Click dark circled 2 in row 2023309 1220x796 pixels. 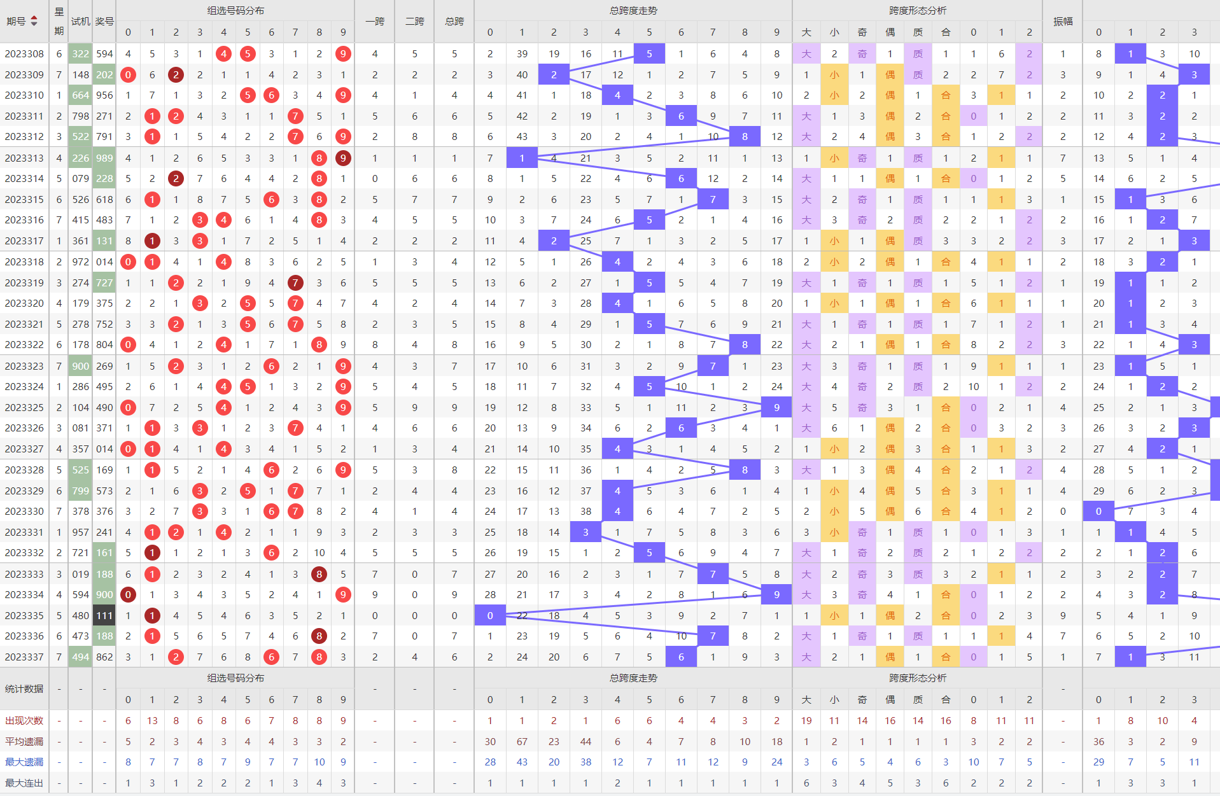[176, 75]
